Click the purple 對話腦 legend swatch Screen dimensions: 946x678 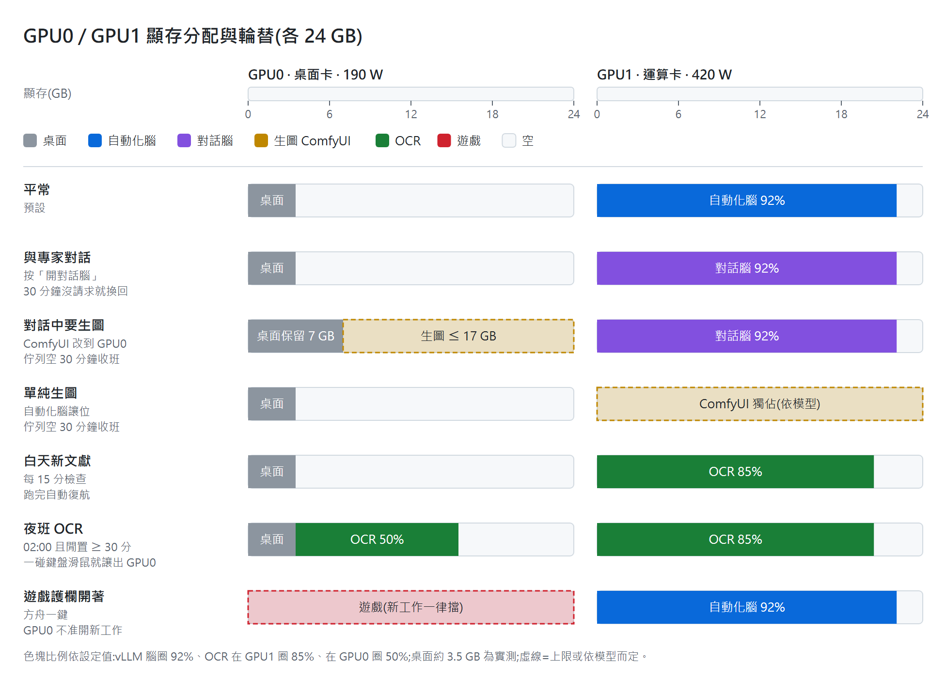click(184, 140)
